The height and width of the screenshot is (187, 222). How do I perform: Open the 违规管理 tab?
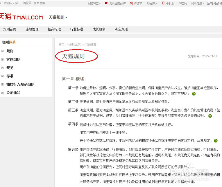coord(32,29)
